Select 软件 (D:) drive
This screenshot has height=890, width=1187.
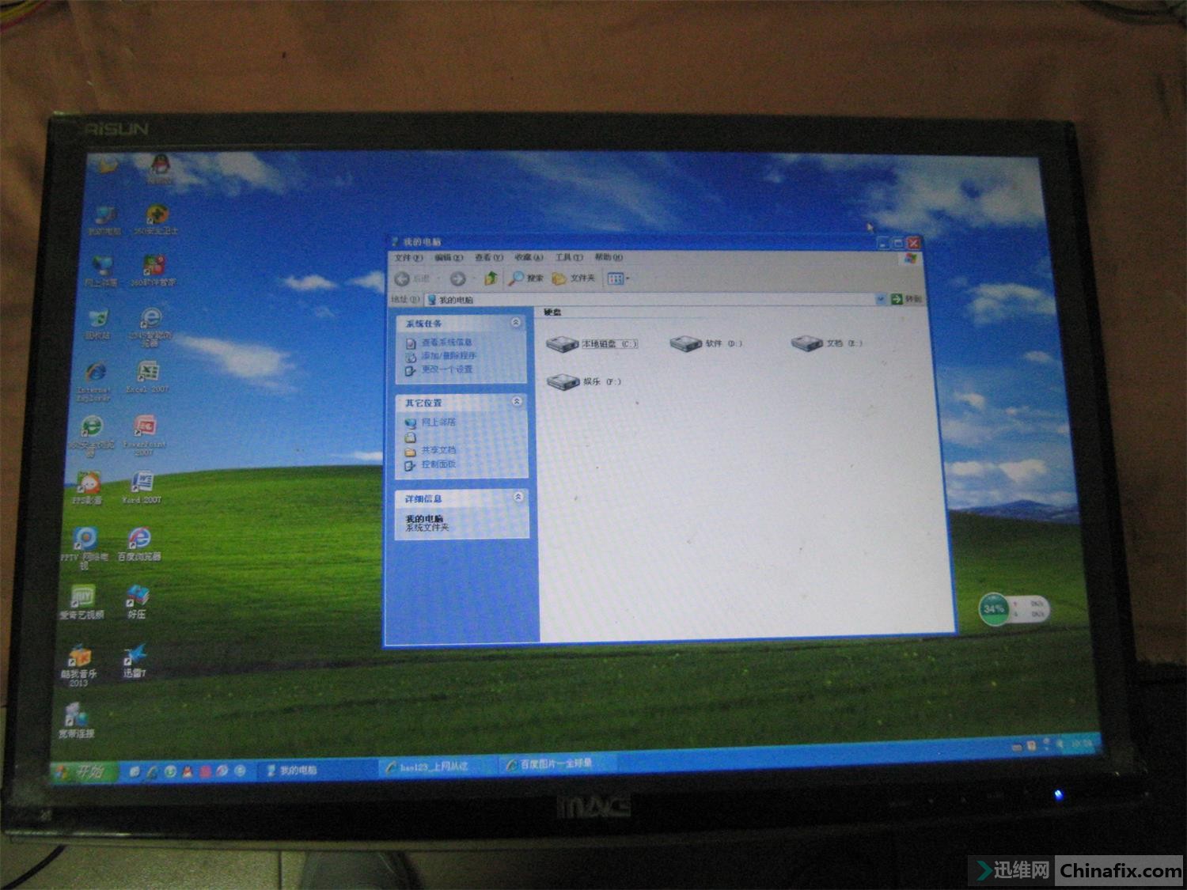(706, 343)
